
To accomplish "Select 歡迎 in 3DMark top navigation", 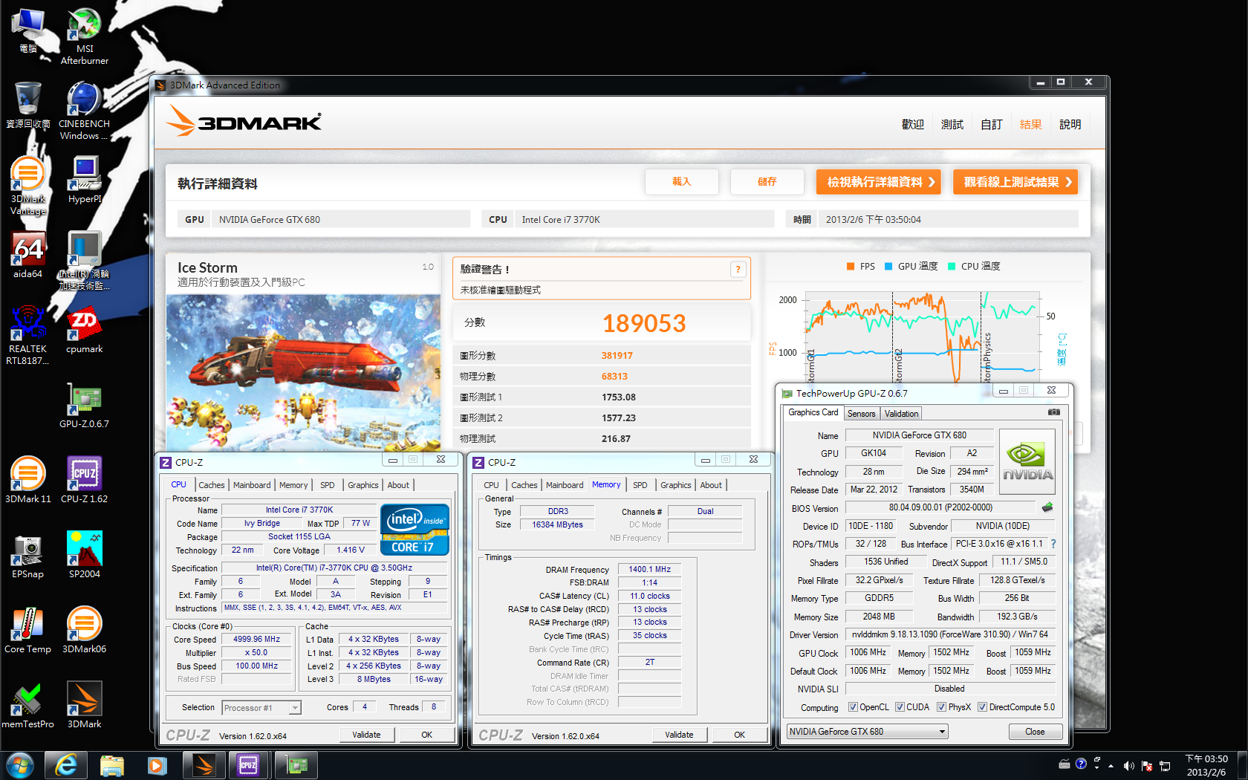I will coord(912,125).
